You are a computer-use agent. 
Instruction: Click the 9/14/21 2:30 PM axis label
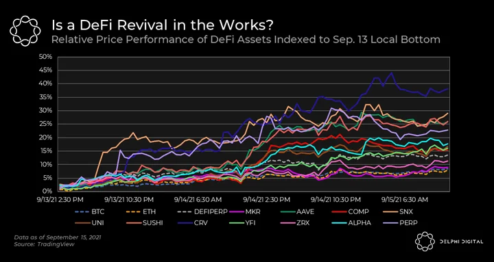click(x=267, y=199)
